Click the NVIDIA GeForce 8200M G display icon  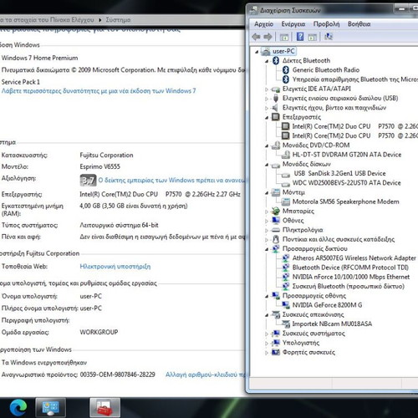coord(286,305)
